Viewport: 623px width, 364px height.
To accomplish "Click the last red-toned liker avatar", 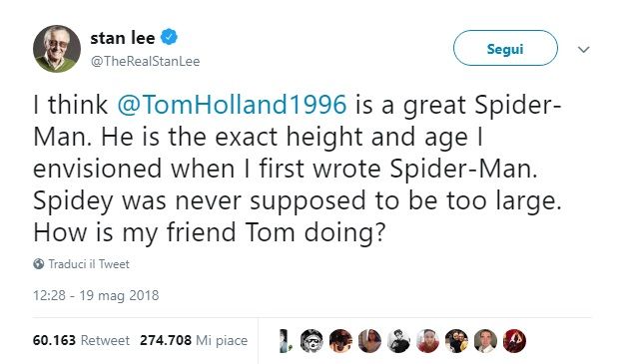I will (x=514, y=341).
